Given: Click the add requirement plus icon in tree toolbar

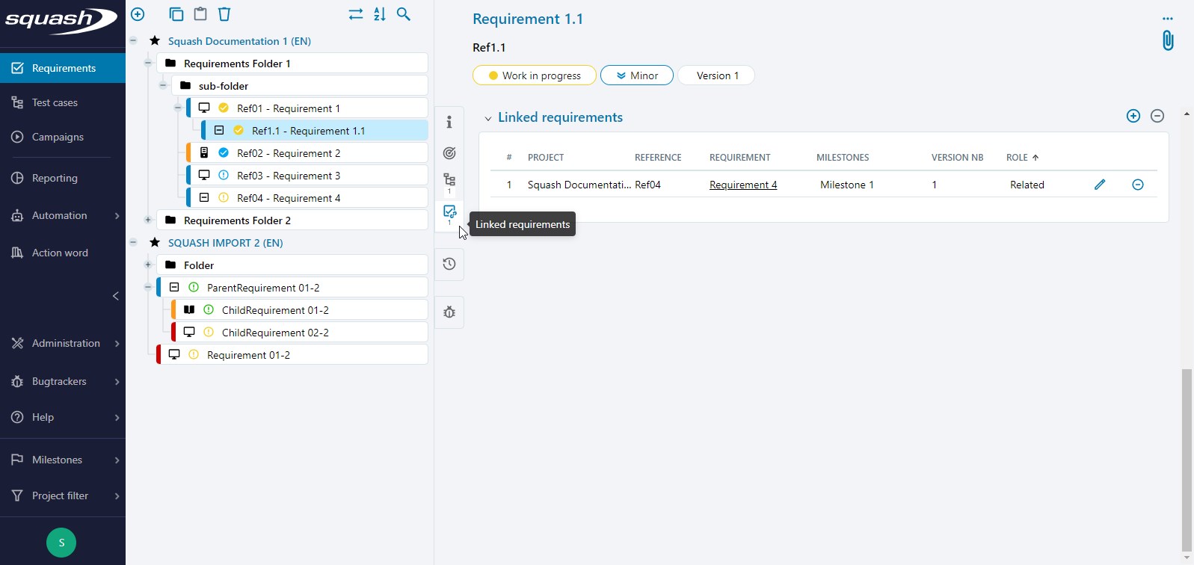Looking at the screenshot, I should (x=138, y=14).
